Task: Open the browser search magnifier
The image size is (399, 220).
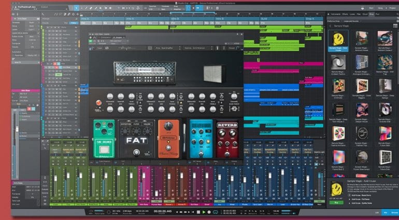Action: [397, 14]
